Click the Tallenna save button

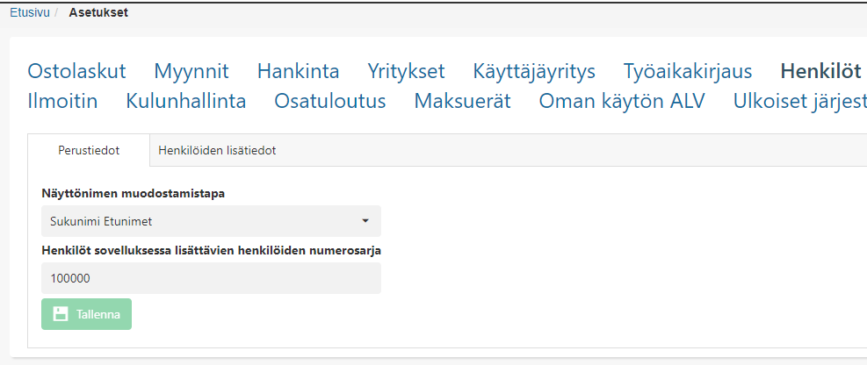click(86, 314)
